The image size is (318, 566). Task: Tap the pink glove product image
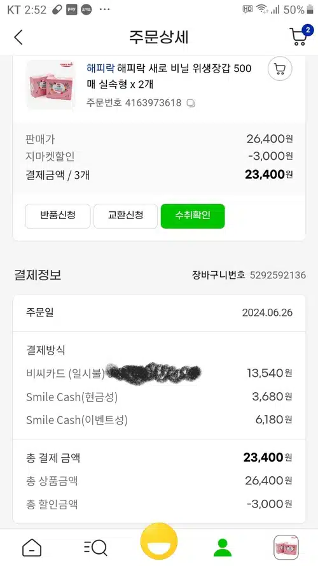coord(50,85)
